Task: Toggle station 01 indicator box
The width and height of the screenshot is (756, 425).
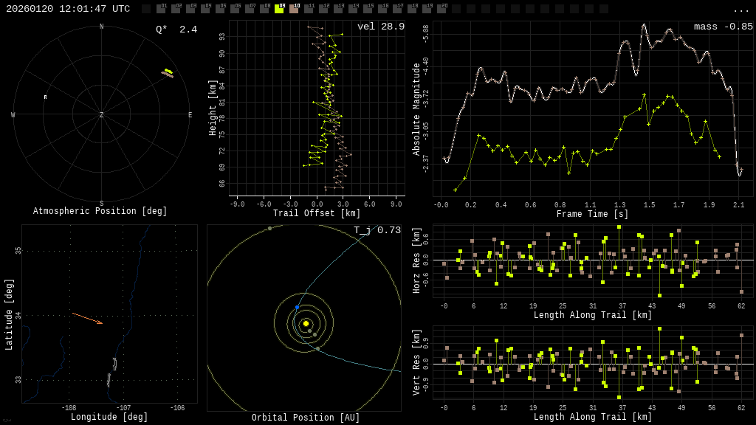Action: pos(161,9)
